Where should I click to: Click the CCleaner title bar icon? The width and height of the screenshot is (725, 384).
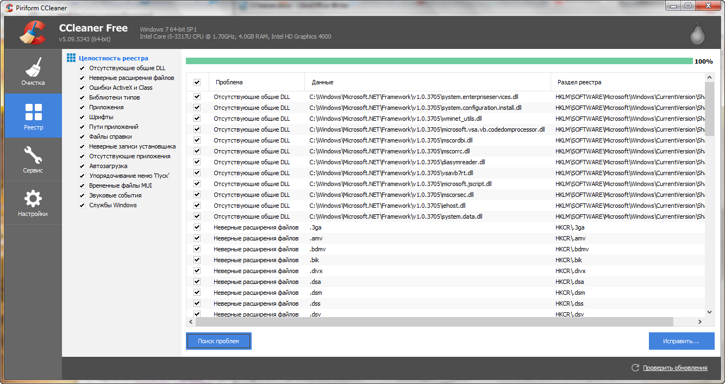tap(9, 8)
